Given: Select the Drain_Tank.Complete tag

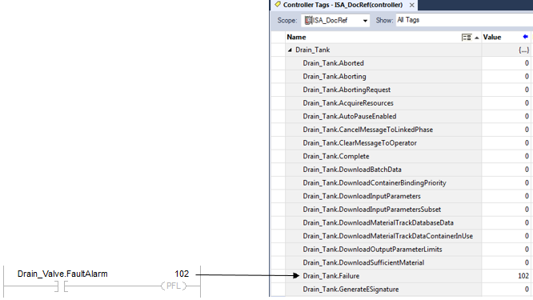Looking at the screenshot, I should pyautogui.click(x=336, y=156).
